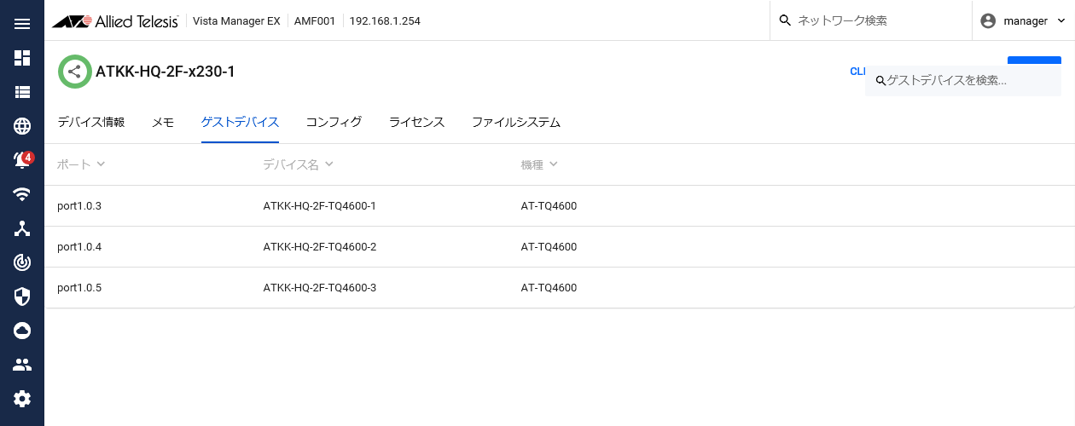Sort by the デバイス名 column header
The height and width of the screenshot is (426, 1075).
tap(297, 164)
